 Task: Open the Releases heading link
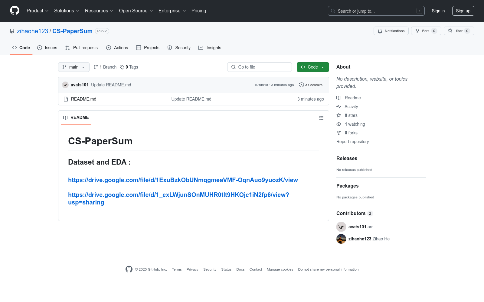347,158
